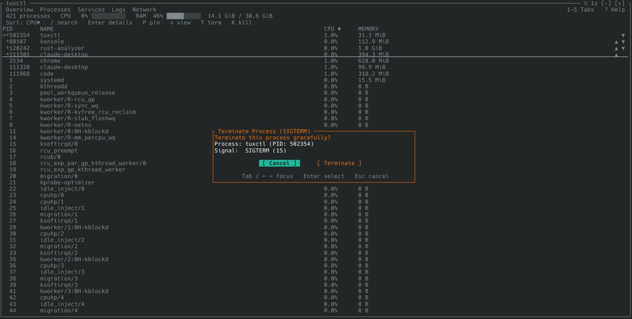Cancel the Terminate Process dialog
Screen dimensions: 632x319
point(280,163)
